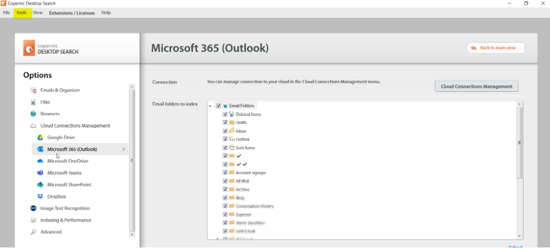Image resolution: width=550 pixels, height=248 pixels.
Task: Select the Microsoft Teams icon
Action: [41, 173]
